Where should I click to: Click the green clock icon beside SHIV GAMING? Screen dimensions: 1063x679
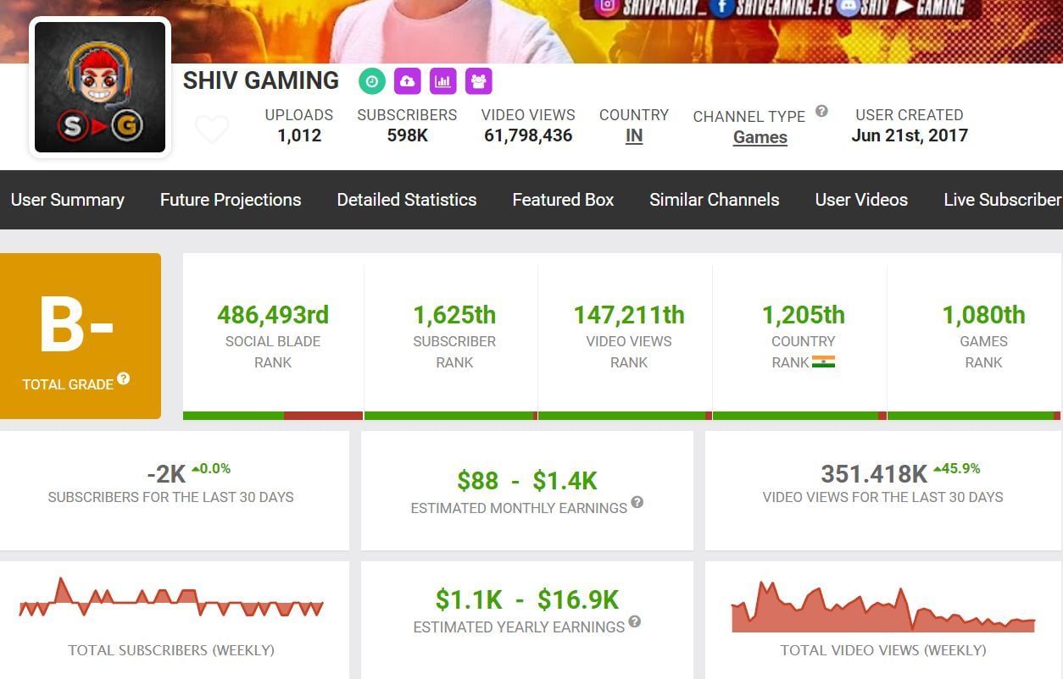(x=372, y=81)
